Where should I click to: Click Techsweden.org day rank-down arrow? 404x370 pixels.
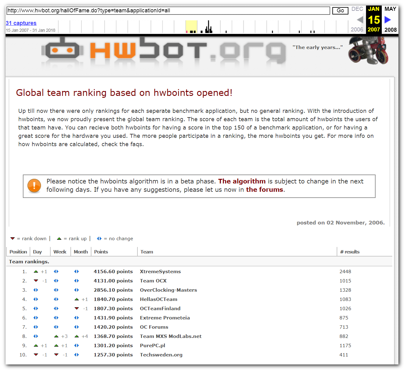point(36,355)
